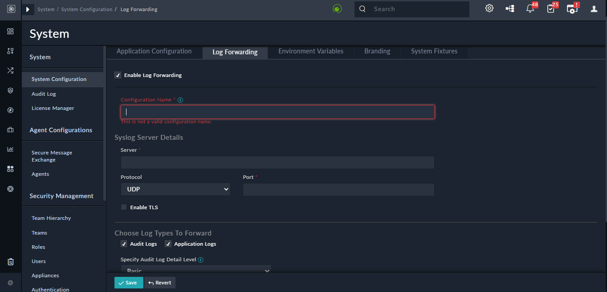
Task: Open the analytics chart icon in the sidebar
Action: pyautogui.click(x=10, y=149)
